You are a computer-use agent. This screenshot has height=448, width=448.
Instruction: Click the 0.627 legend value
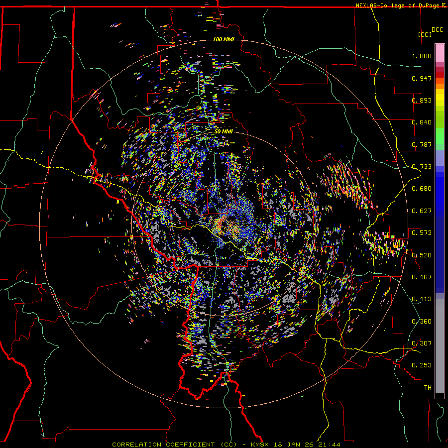pos(422,211)
